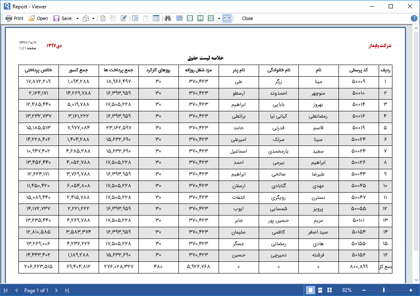Image resolution: width=420 pixels, height=296 pixels.
Task: Expand the multiple pages dropdown arrow
Action: (x=219, y=18)
